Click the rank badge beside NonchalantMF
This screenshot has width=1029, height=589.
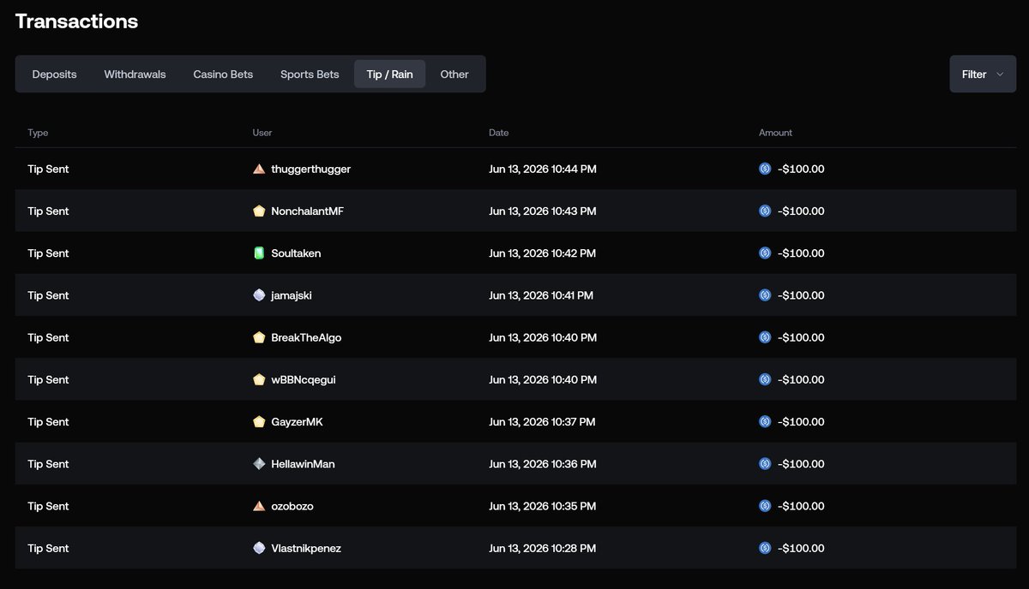pos(259,211)
